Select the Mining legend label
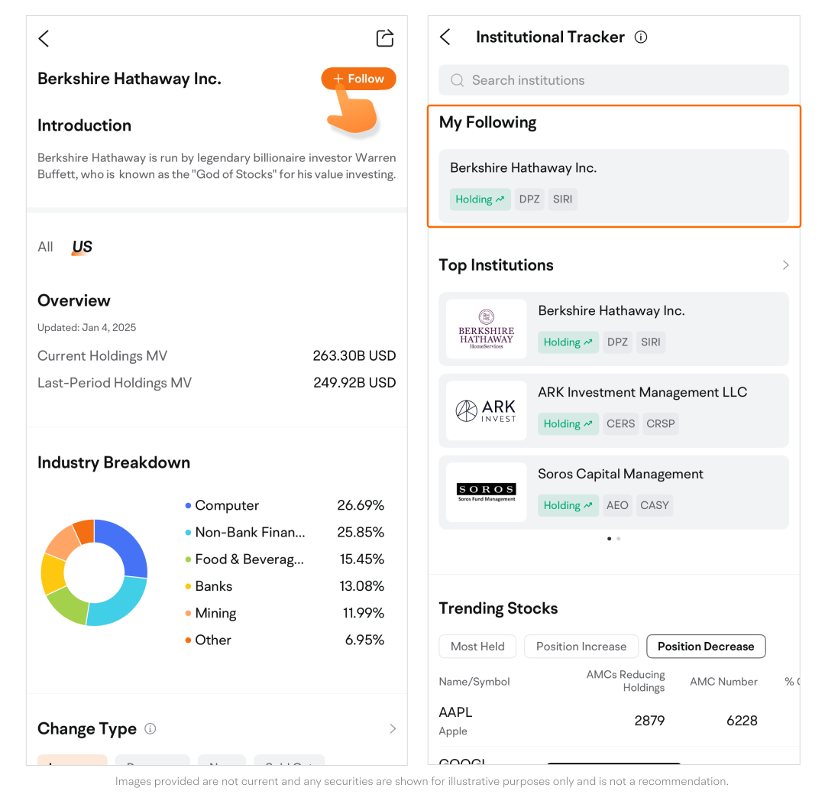Viewport: 825px width, 804px height. tap(215, 613)
